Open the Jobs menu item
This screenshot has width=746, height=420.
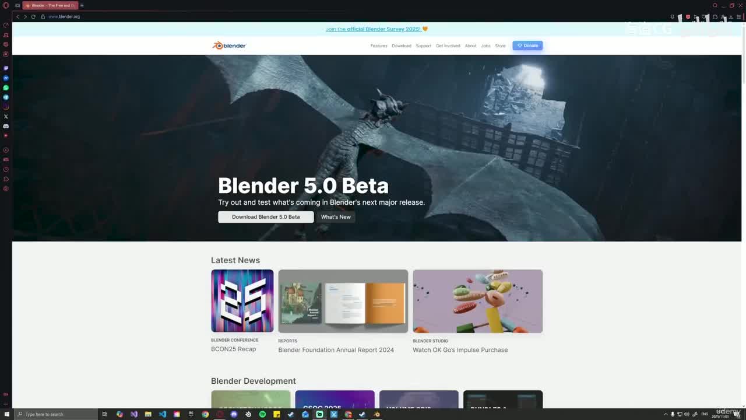[x=486, y=45]
